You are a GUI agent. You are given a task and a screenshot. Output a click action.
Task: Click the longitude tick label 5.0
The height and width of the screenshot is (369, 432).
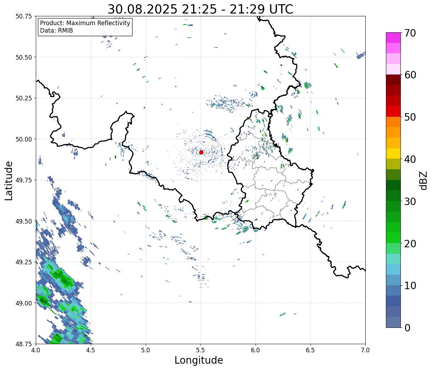click(146, 350)
